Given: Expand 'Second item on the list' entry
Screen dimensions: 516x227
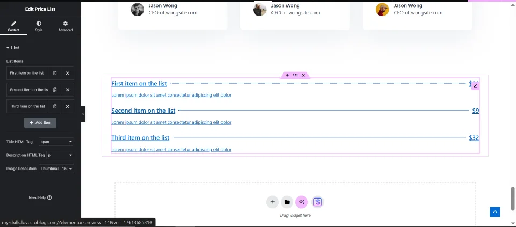Looking at the screenshot, I should click(x=27, y=90).
